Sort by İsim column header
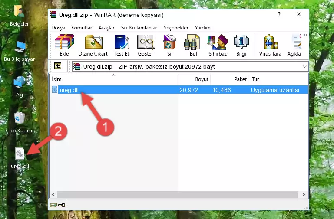This screenshot has height=219, width=334. [x=114, y=79]
